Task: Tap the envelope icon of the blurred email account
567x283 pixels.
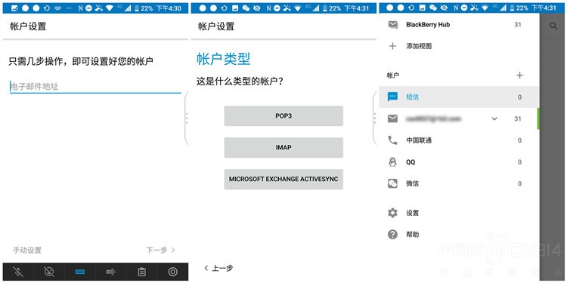Action: tap(392, 118)
